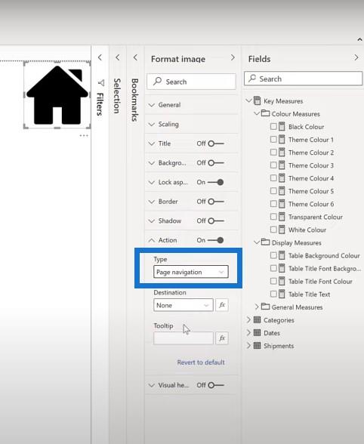This screenshot has height=444, width=364.
Task: Turn off the Action toggle
Action: [x=216, y=240]
